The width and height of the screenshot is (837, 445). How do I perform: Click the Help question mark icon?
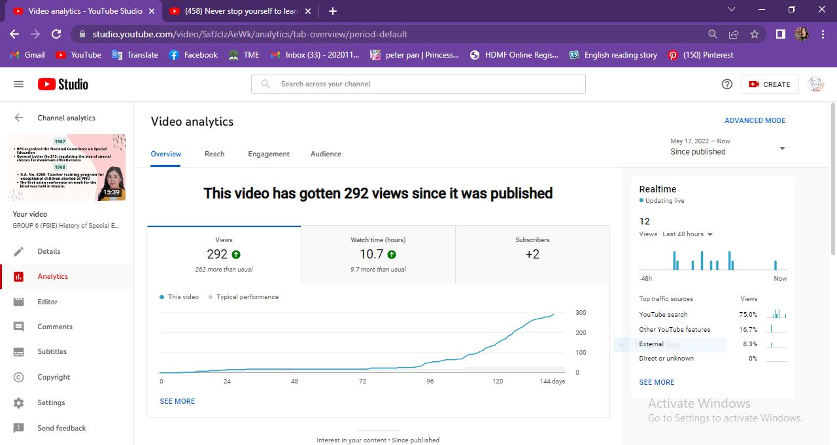[x=726, y=84]
